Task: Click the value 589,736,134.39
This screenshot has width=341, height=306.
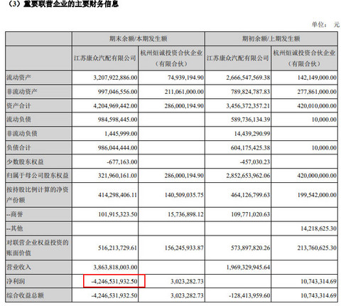Action: click(251, 120)
